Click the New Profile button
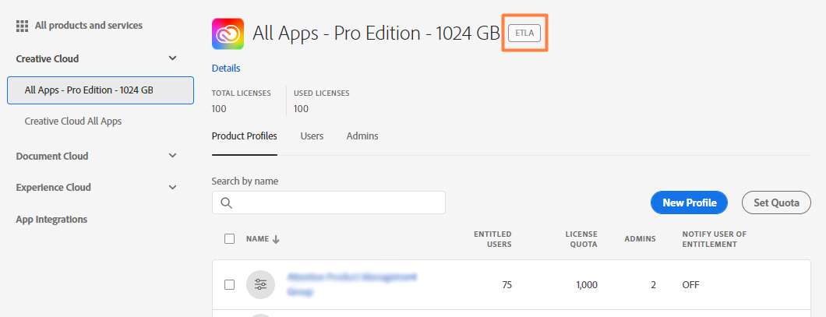The image size is (826, 317). click(689, 203)
